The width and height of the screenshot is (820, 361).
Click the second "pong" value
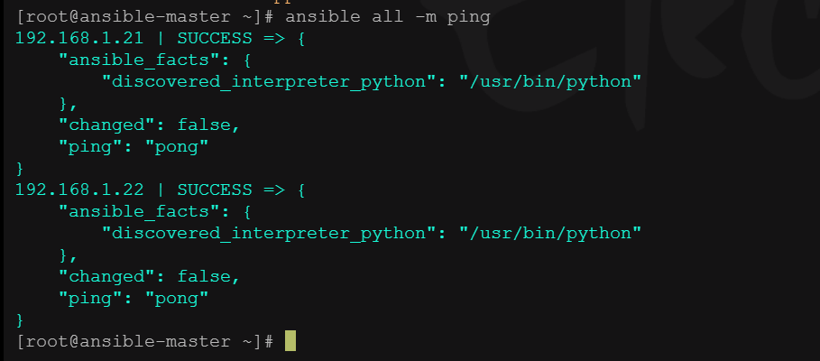click(177, 298)
